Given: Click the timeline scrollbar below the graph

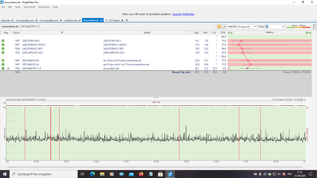Looking at the screenshot, I should tap(155, 167).
